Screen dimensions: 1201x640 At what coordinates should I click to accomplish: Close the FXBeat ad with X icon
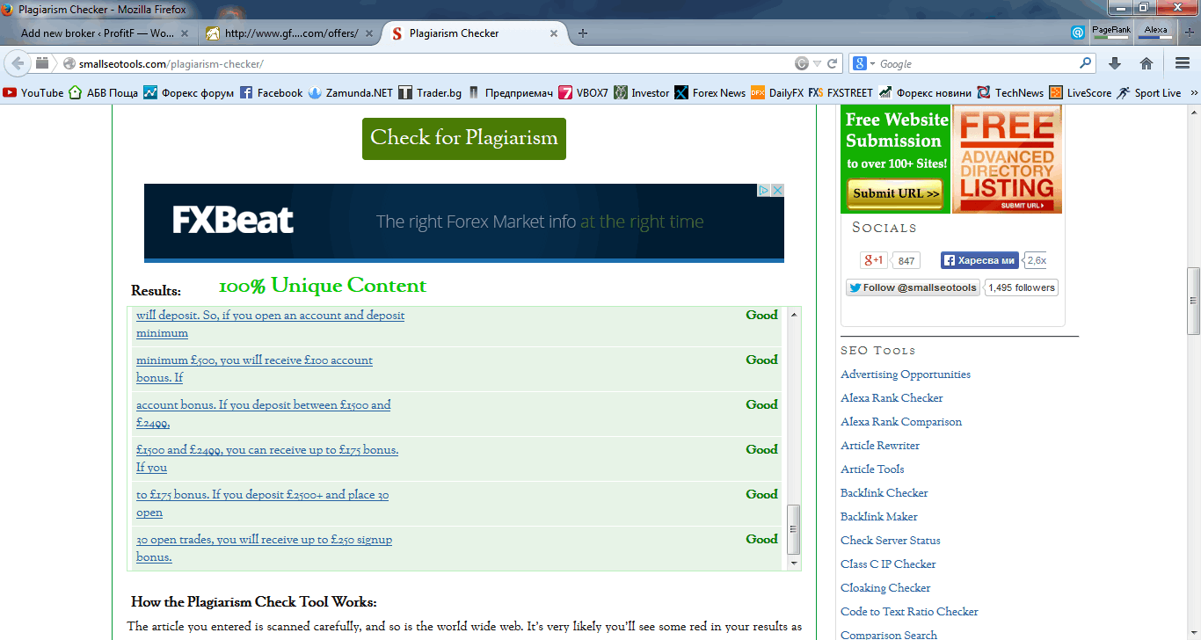[777, 190]
